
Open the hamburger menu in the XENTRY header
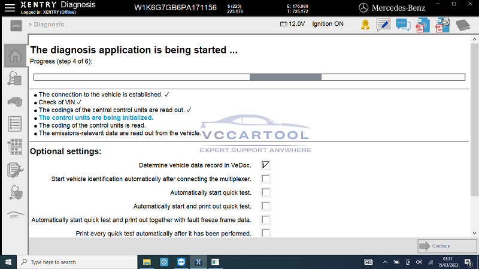click(x=10, y=8)
